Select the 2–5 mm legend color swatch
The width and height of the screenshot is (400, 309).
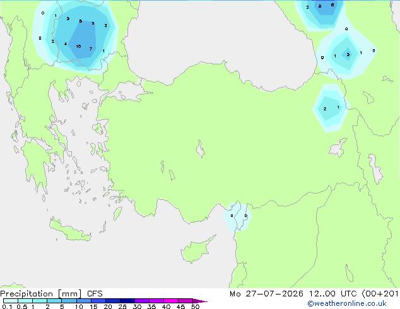tap(54, 301)
